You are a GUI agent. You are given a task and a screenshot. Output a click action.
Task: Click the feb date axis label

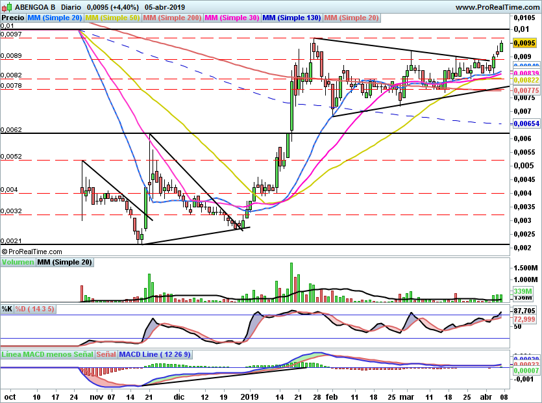pyautogui.click(x=332, y=396)
